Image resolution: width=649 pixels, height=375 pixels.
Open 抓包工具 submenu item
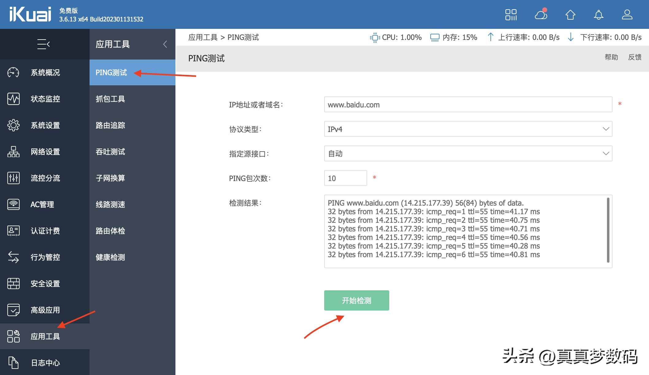click(132, 99)
